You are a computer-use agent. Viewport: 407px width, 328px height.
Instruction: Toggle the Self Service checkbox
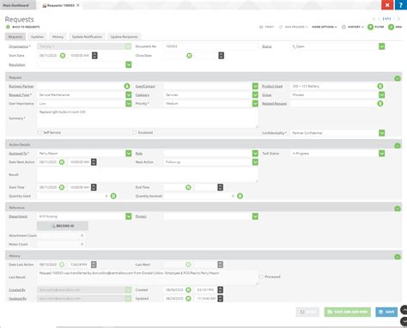39,132
